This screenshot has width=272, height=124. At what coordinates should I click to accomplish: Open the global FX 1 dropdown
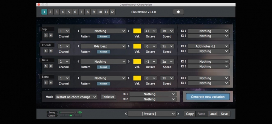pyautogui.click(x=153, y=94)
